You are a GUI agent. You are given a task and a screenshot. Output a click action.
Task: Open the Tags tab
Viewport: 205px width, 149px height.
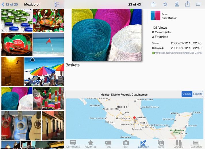[x=108, y=144]
